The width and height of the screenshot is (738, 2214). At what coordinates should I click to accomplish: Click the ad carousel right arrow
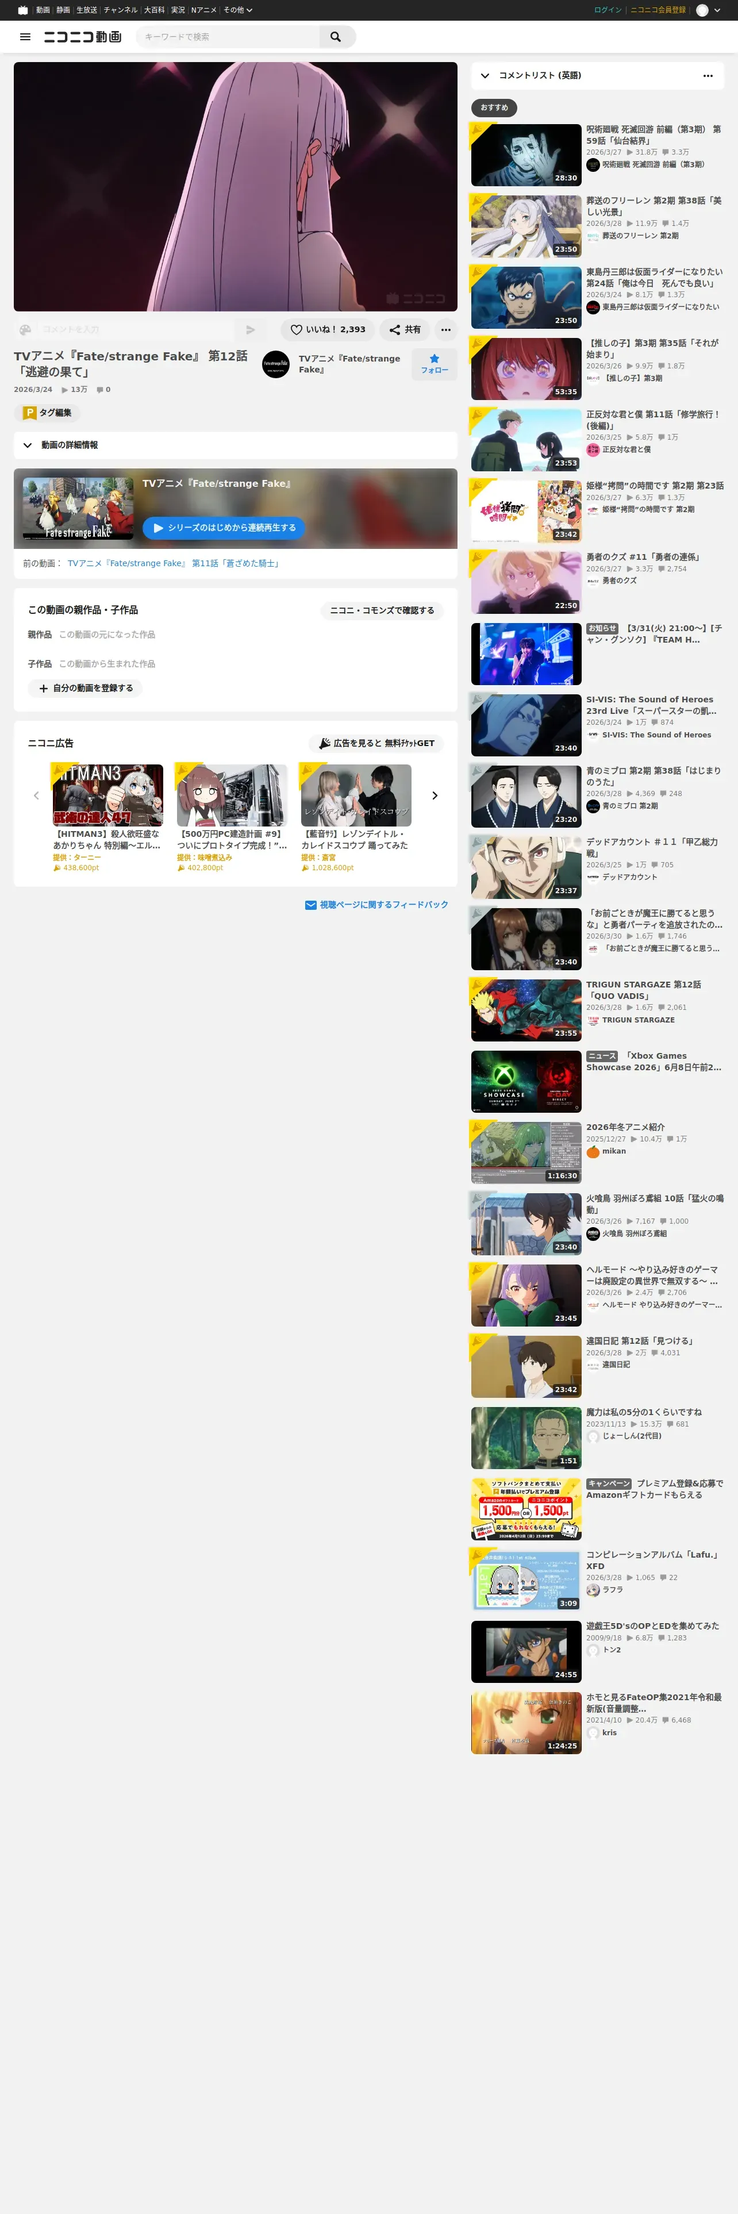pos(435,796)
